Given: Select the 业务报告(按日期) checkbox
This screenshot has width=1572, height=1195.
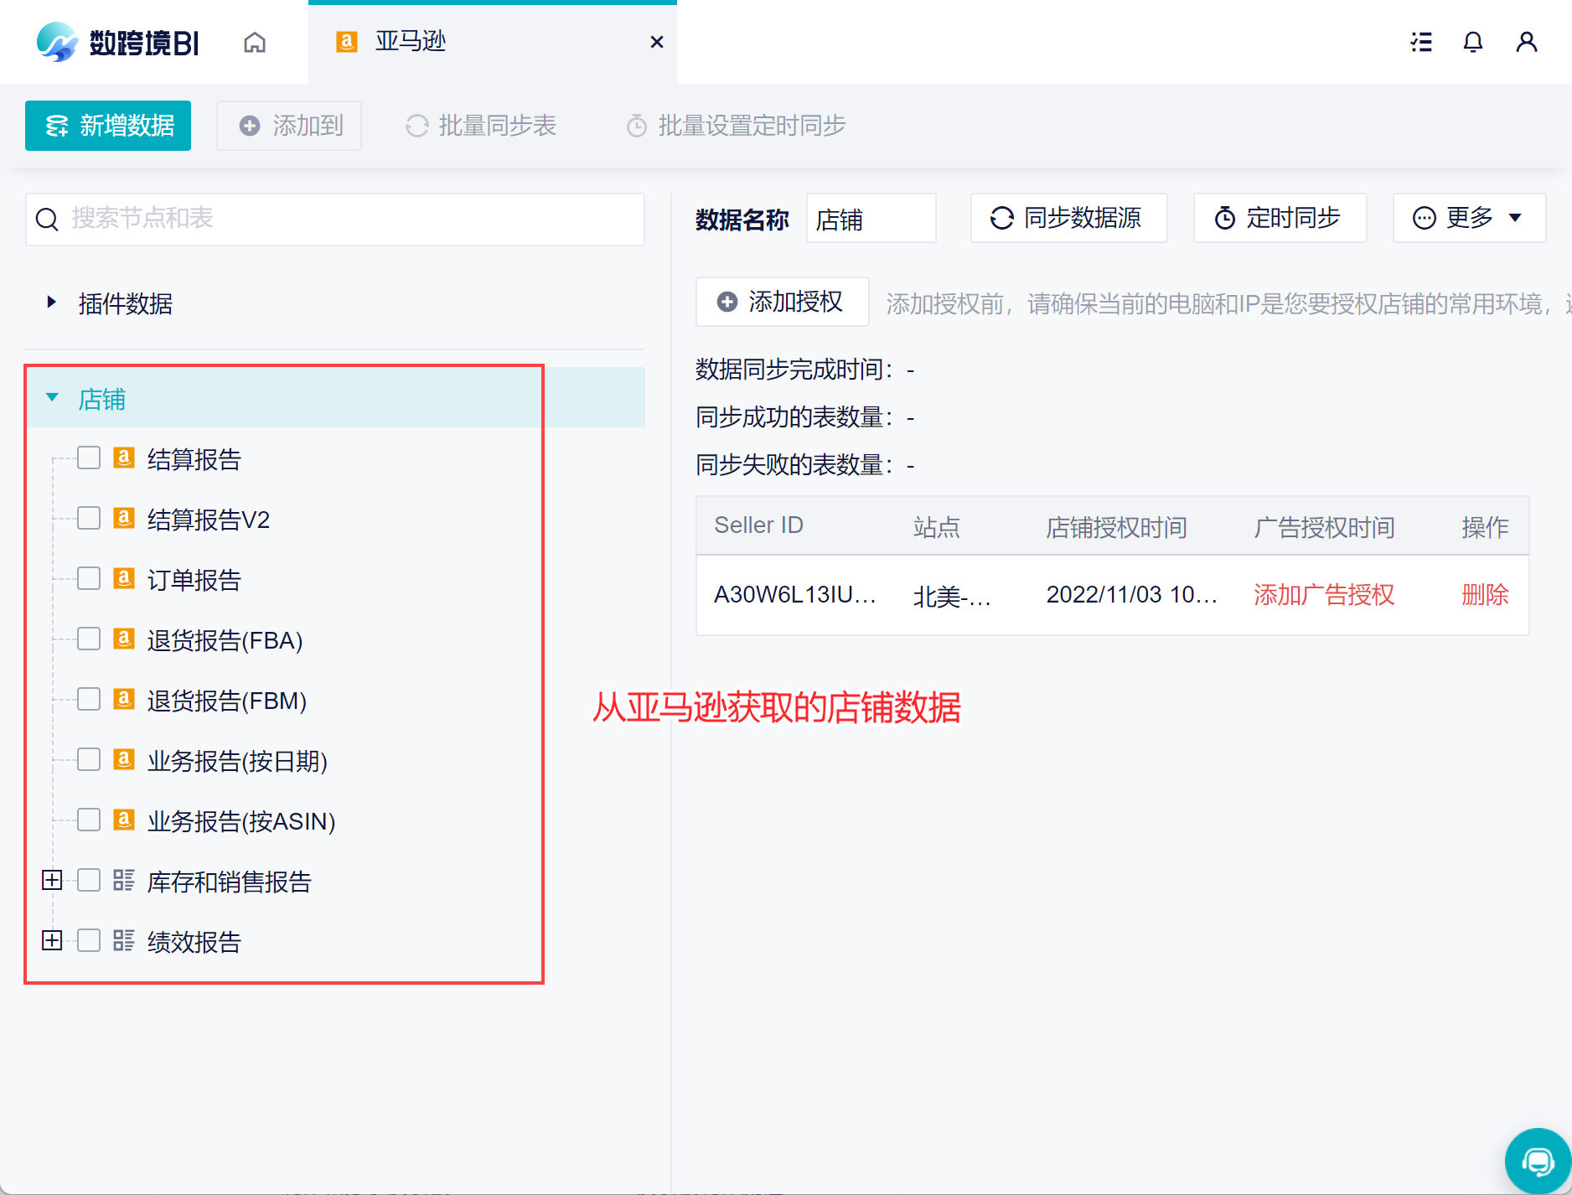Looking at the screenshot, I should 89,759.
